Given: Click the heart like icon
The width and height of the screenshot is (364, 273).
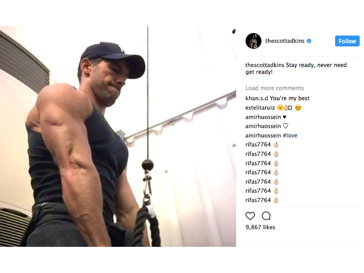Looking at the screenshot, I should point(250,216).
